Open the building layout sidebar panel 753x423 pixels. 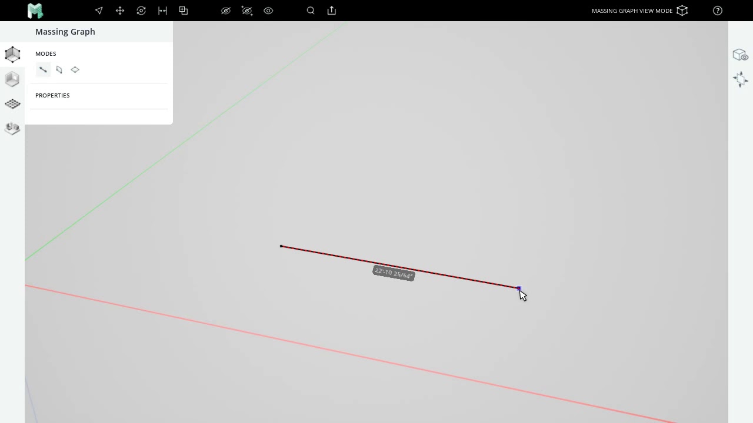12,128
